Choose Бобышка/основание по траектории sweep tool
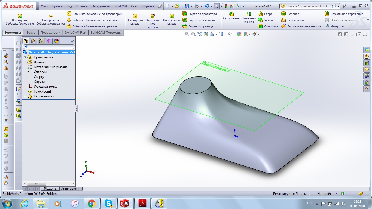 point(94,14)
